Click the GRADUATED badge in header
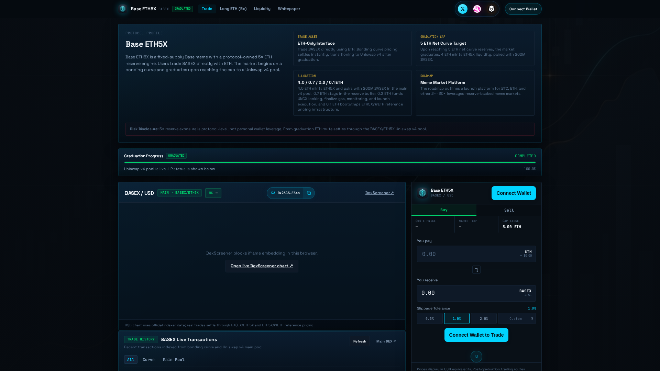 [183, 9]
